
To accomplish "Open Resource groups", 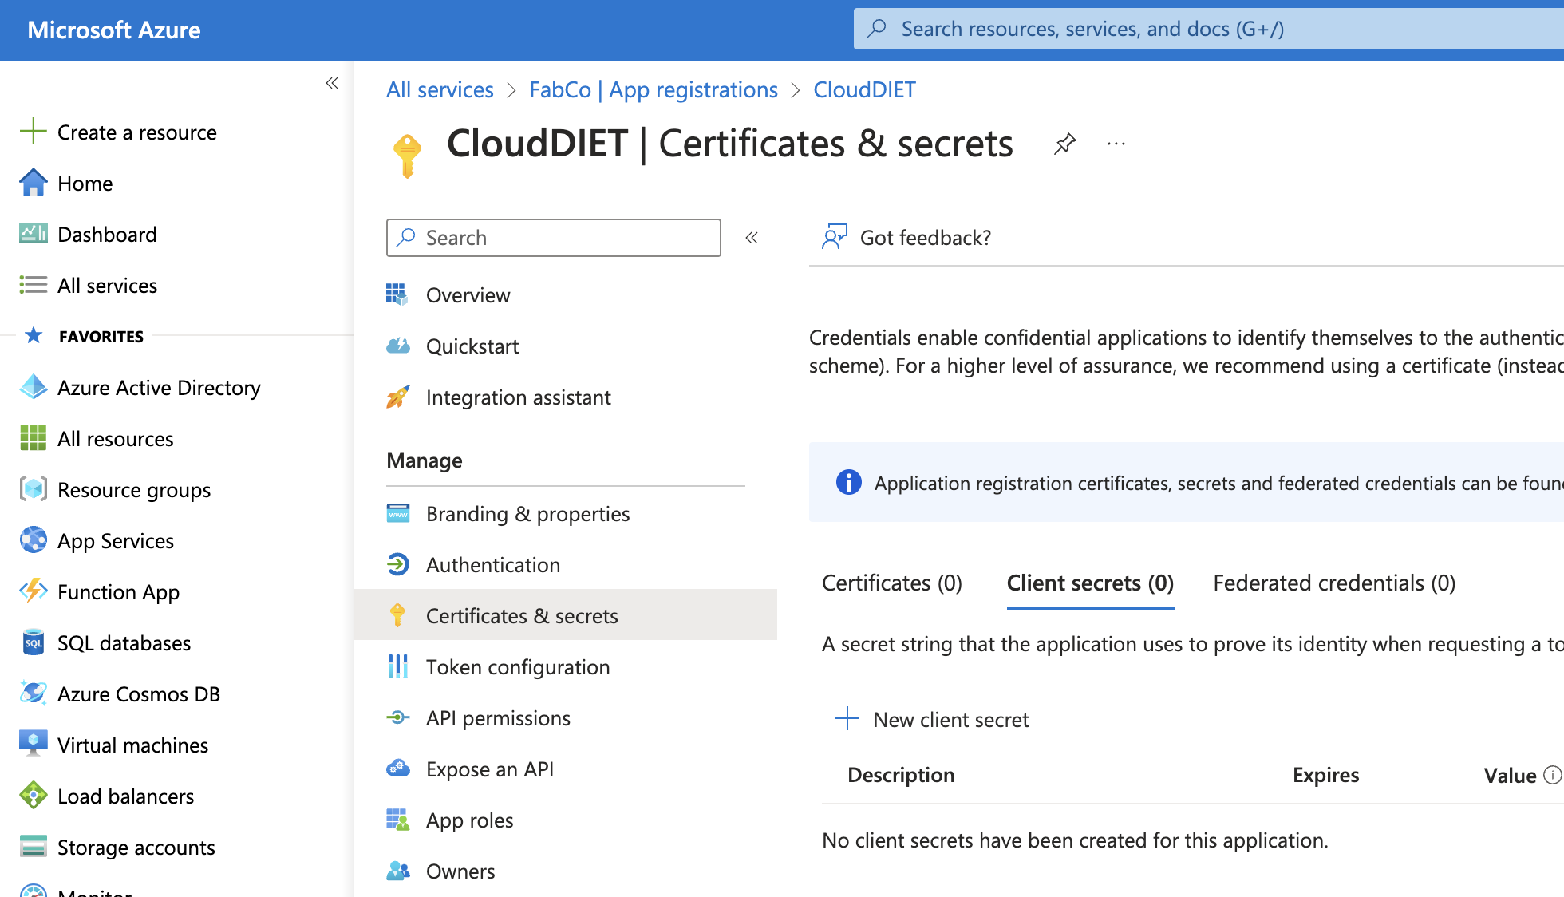I will click(x=133, y=489).
